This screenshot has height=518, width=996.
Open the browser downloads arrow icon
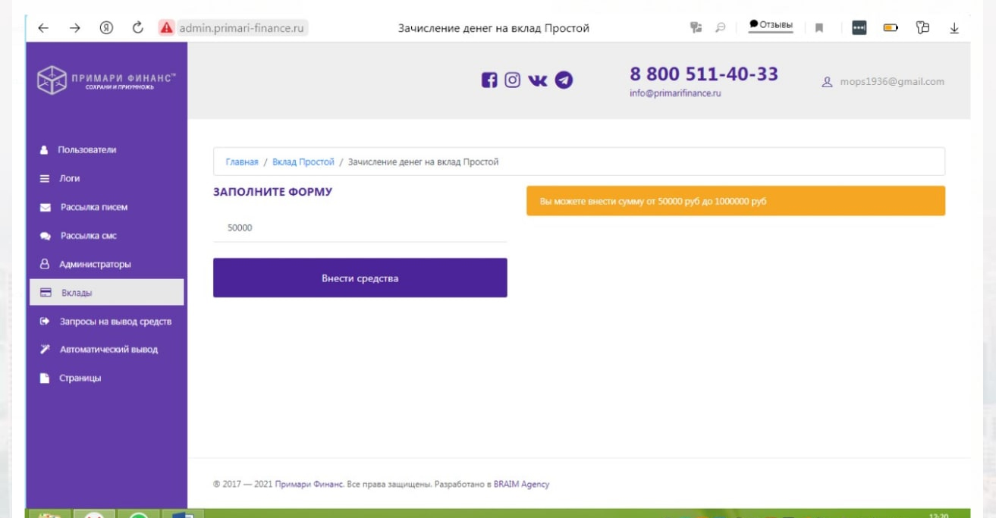coord(954,28)
